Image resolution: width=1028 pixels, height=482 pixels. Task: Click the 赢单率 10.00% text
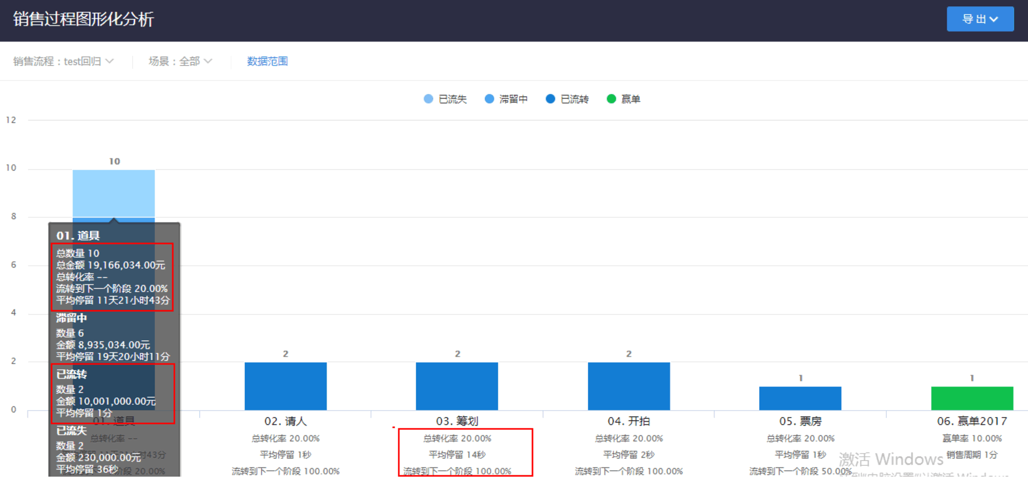point(972,439)
